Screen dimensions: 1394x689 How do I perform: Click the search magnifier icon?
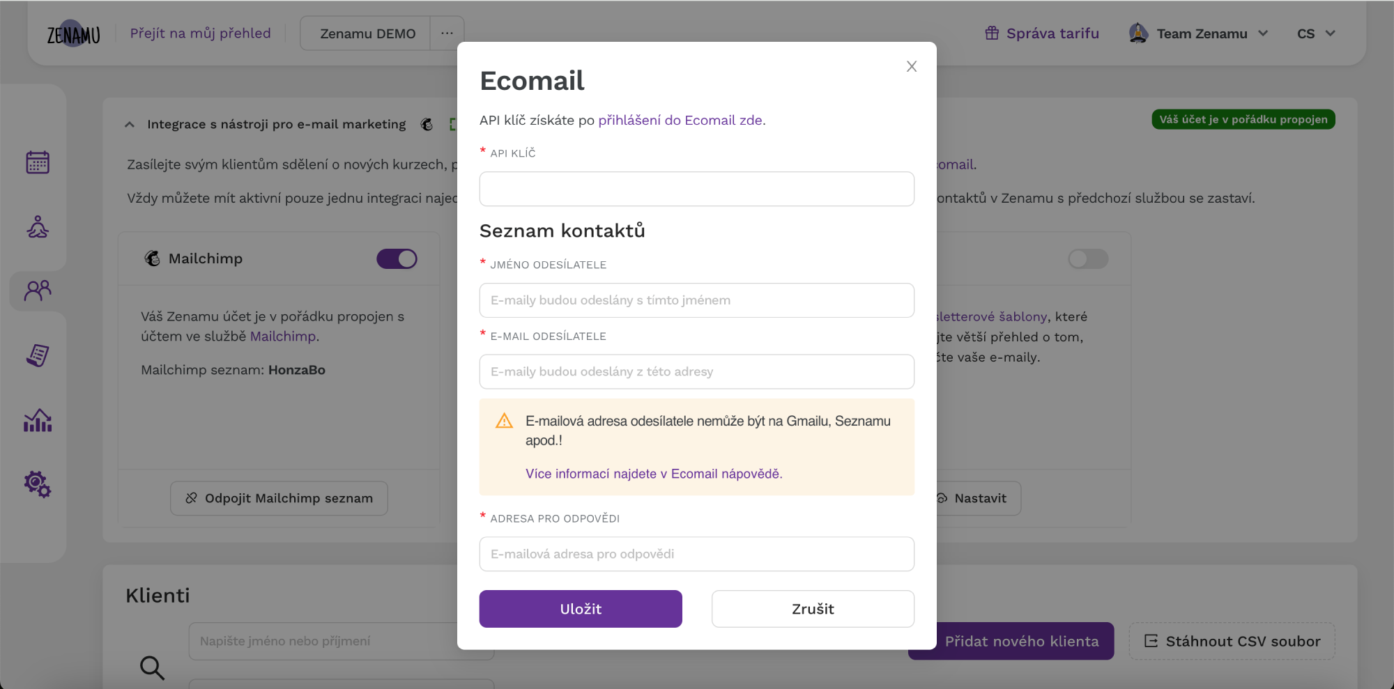click(x=152, y=667)
